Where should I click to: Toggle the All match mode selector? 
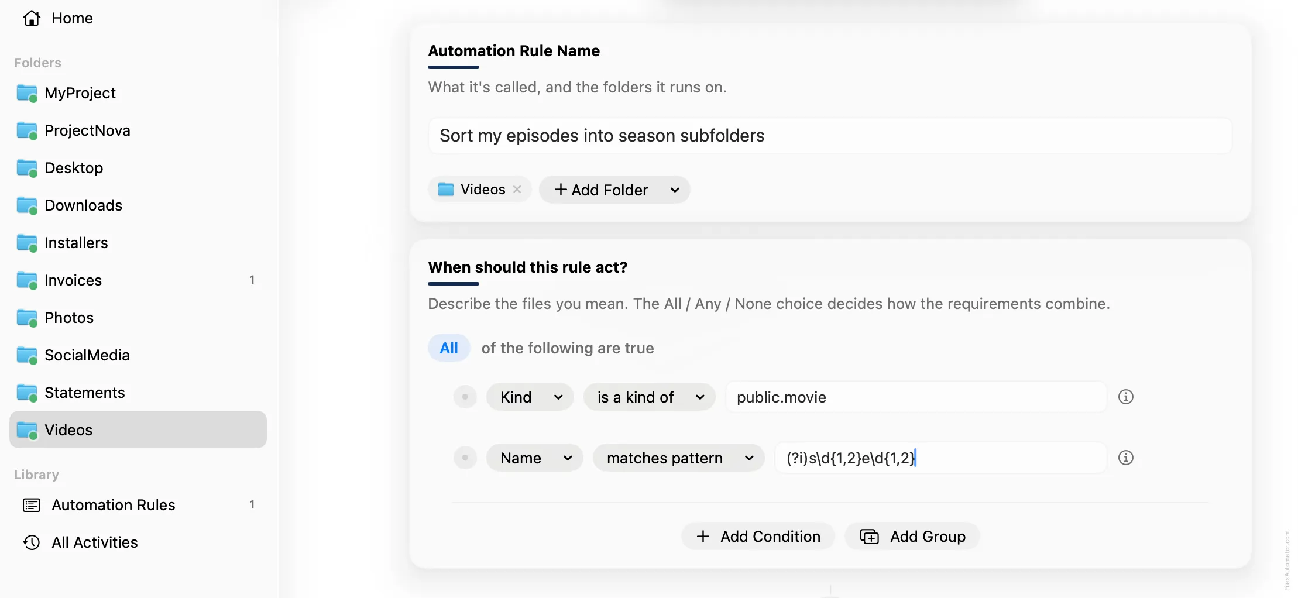tap(449, 348)
